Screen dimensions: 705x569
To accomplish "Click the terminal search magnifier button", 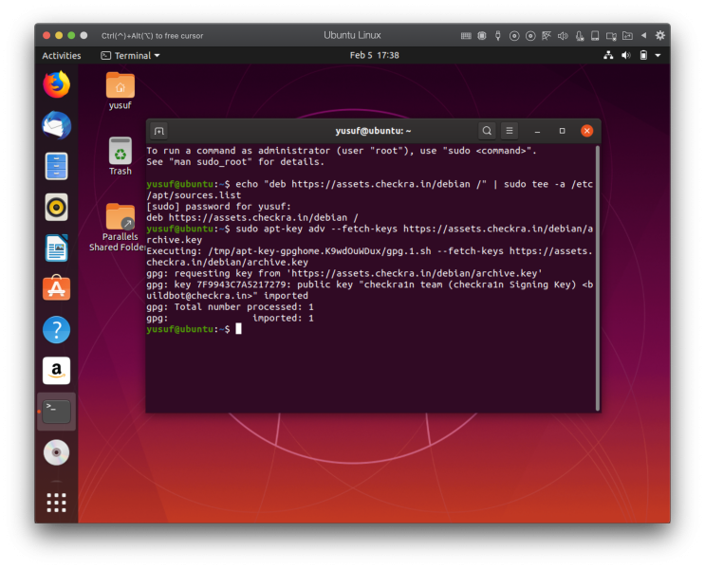I will [487, 131].
